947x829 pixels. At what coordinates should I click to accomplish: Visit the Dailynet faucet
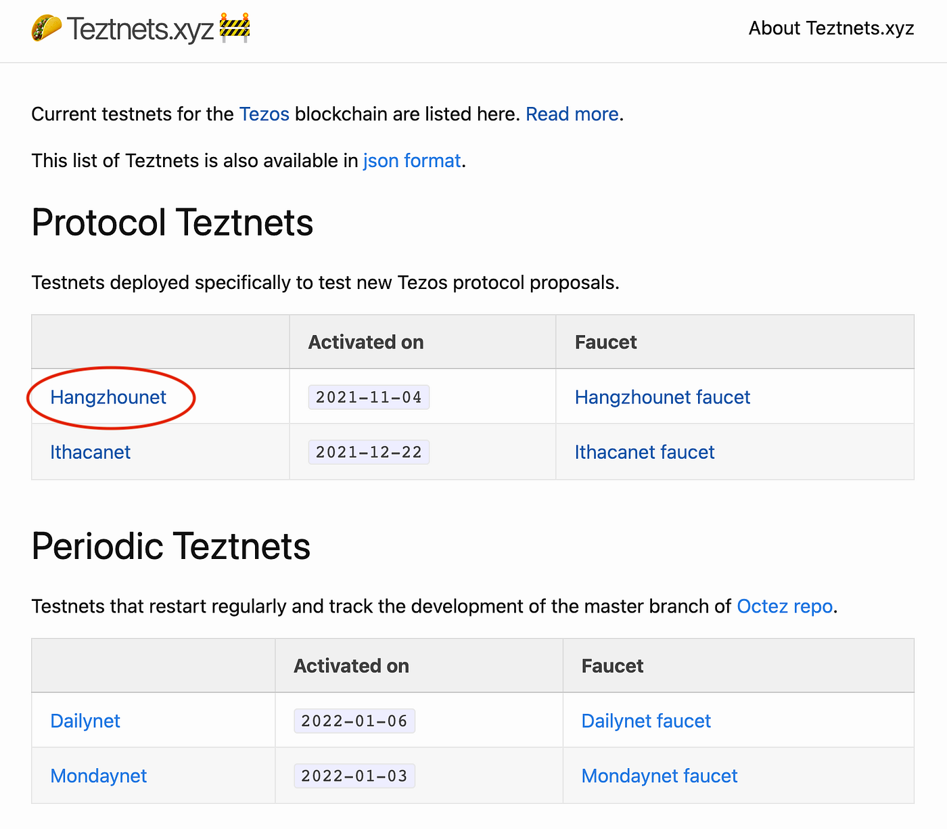click(x=646, y=721)
